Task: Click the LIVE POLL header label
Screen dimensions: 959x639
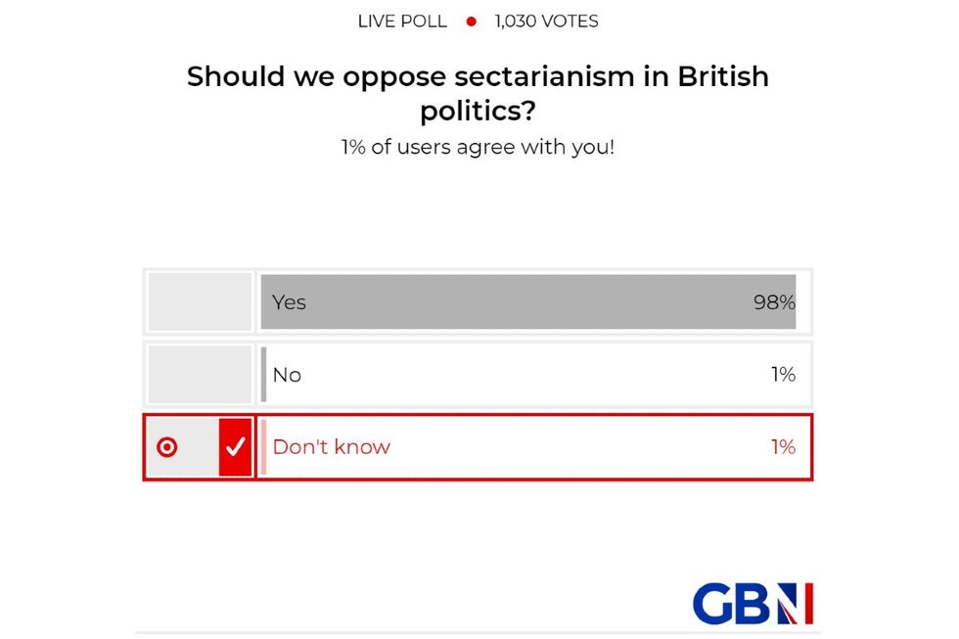Action: (401, 20)
